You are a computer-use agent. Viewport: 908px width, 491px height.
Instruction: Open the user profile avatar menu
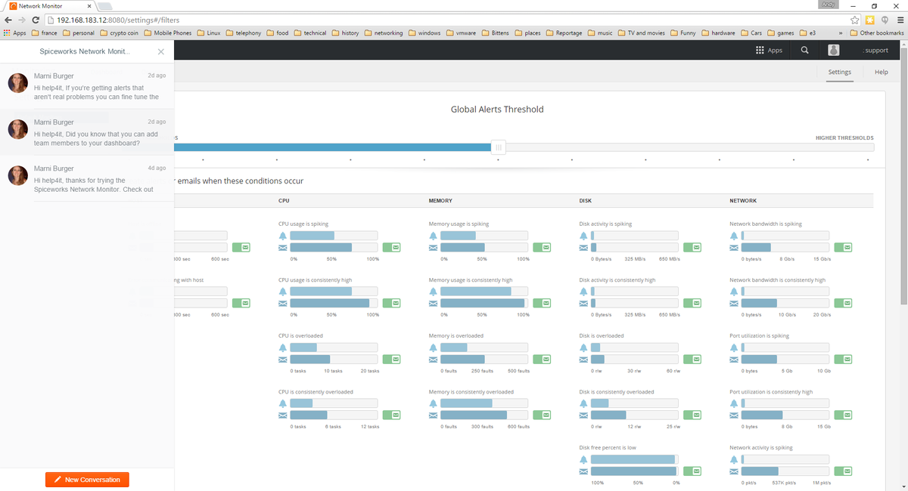coord(833,50)
